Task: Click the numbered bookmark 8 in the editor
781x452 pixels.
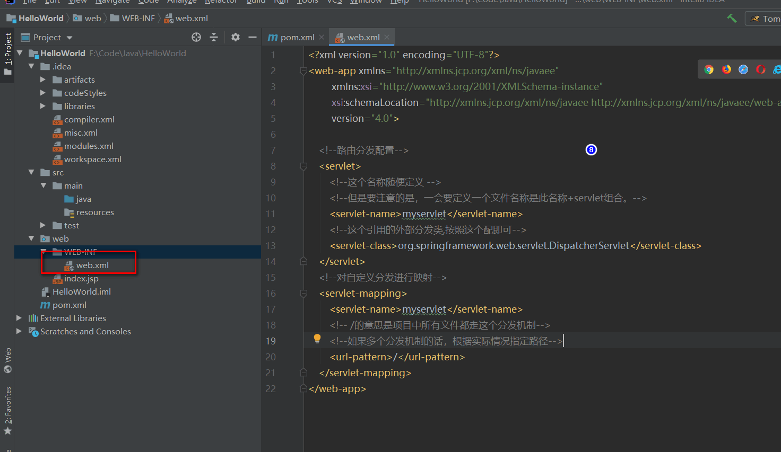Action: click(x=591, y=150)
